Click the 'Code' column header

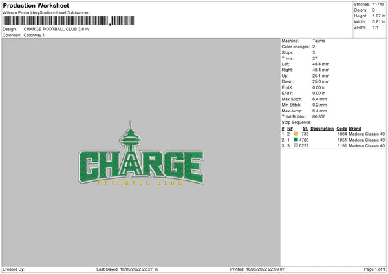[x=341, y=129]
